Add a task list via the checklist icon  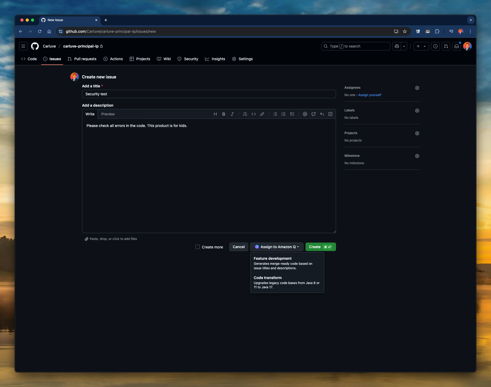point(292,114)
